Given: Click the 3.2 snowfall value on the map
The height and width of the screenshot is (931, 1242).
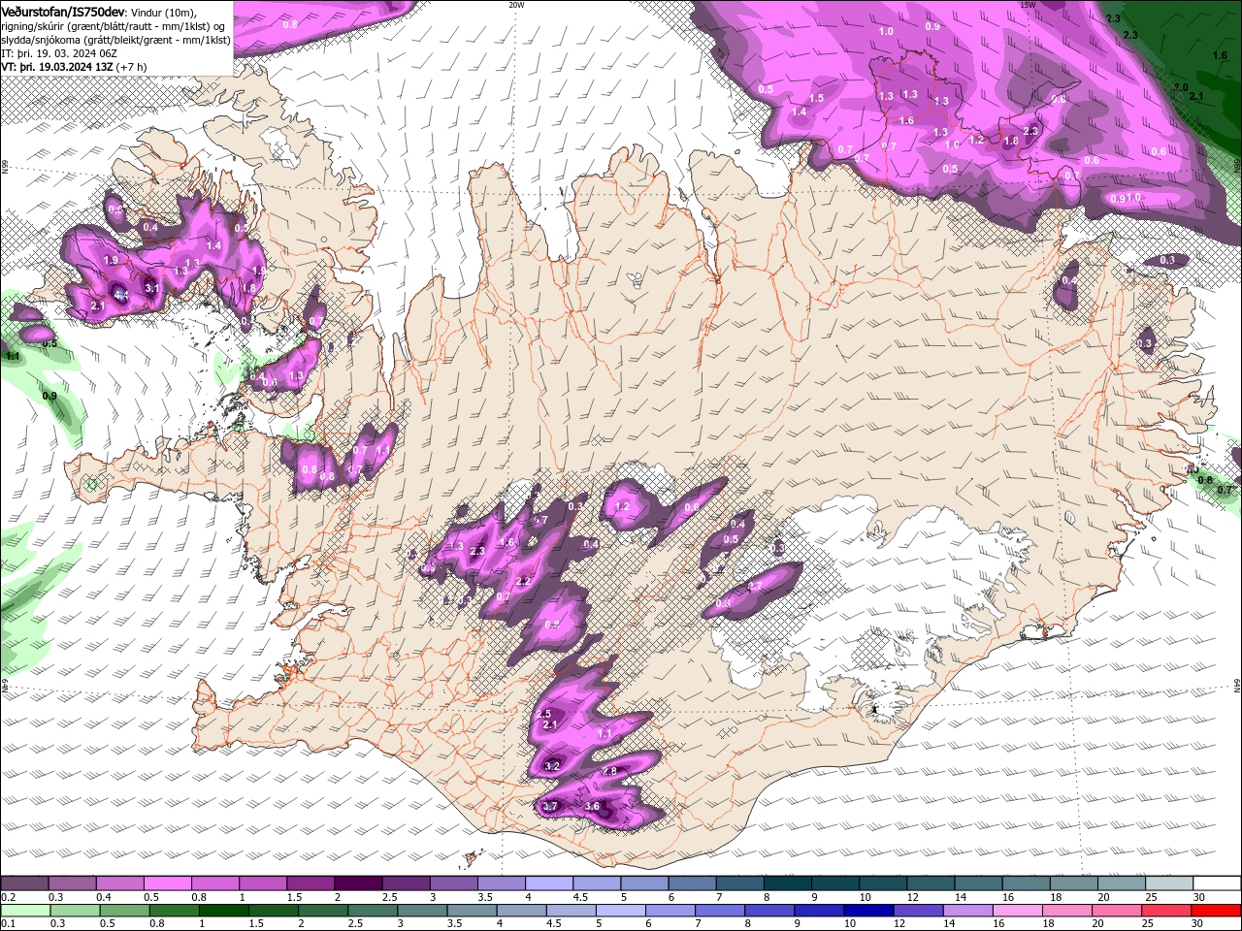Looking at the screenshot, I should click(553, 766).
